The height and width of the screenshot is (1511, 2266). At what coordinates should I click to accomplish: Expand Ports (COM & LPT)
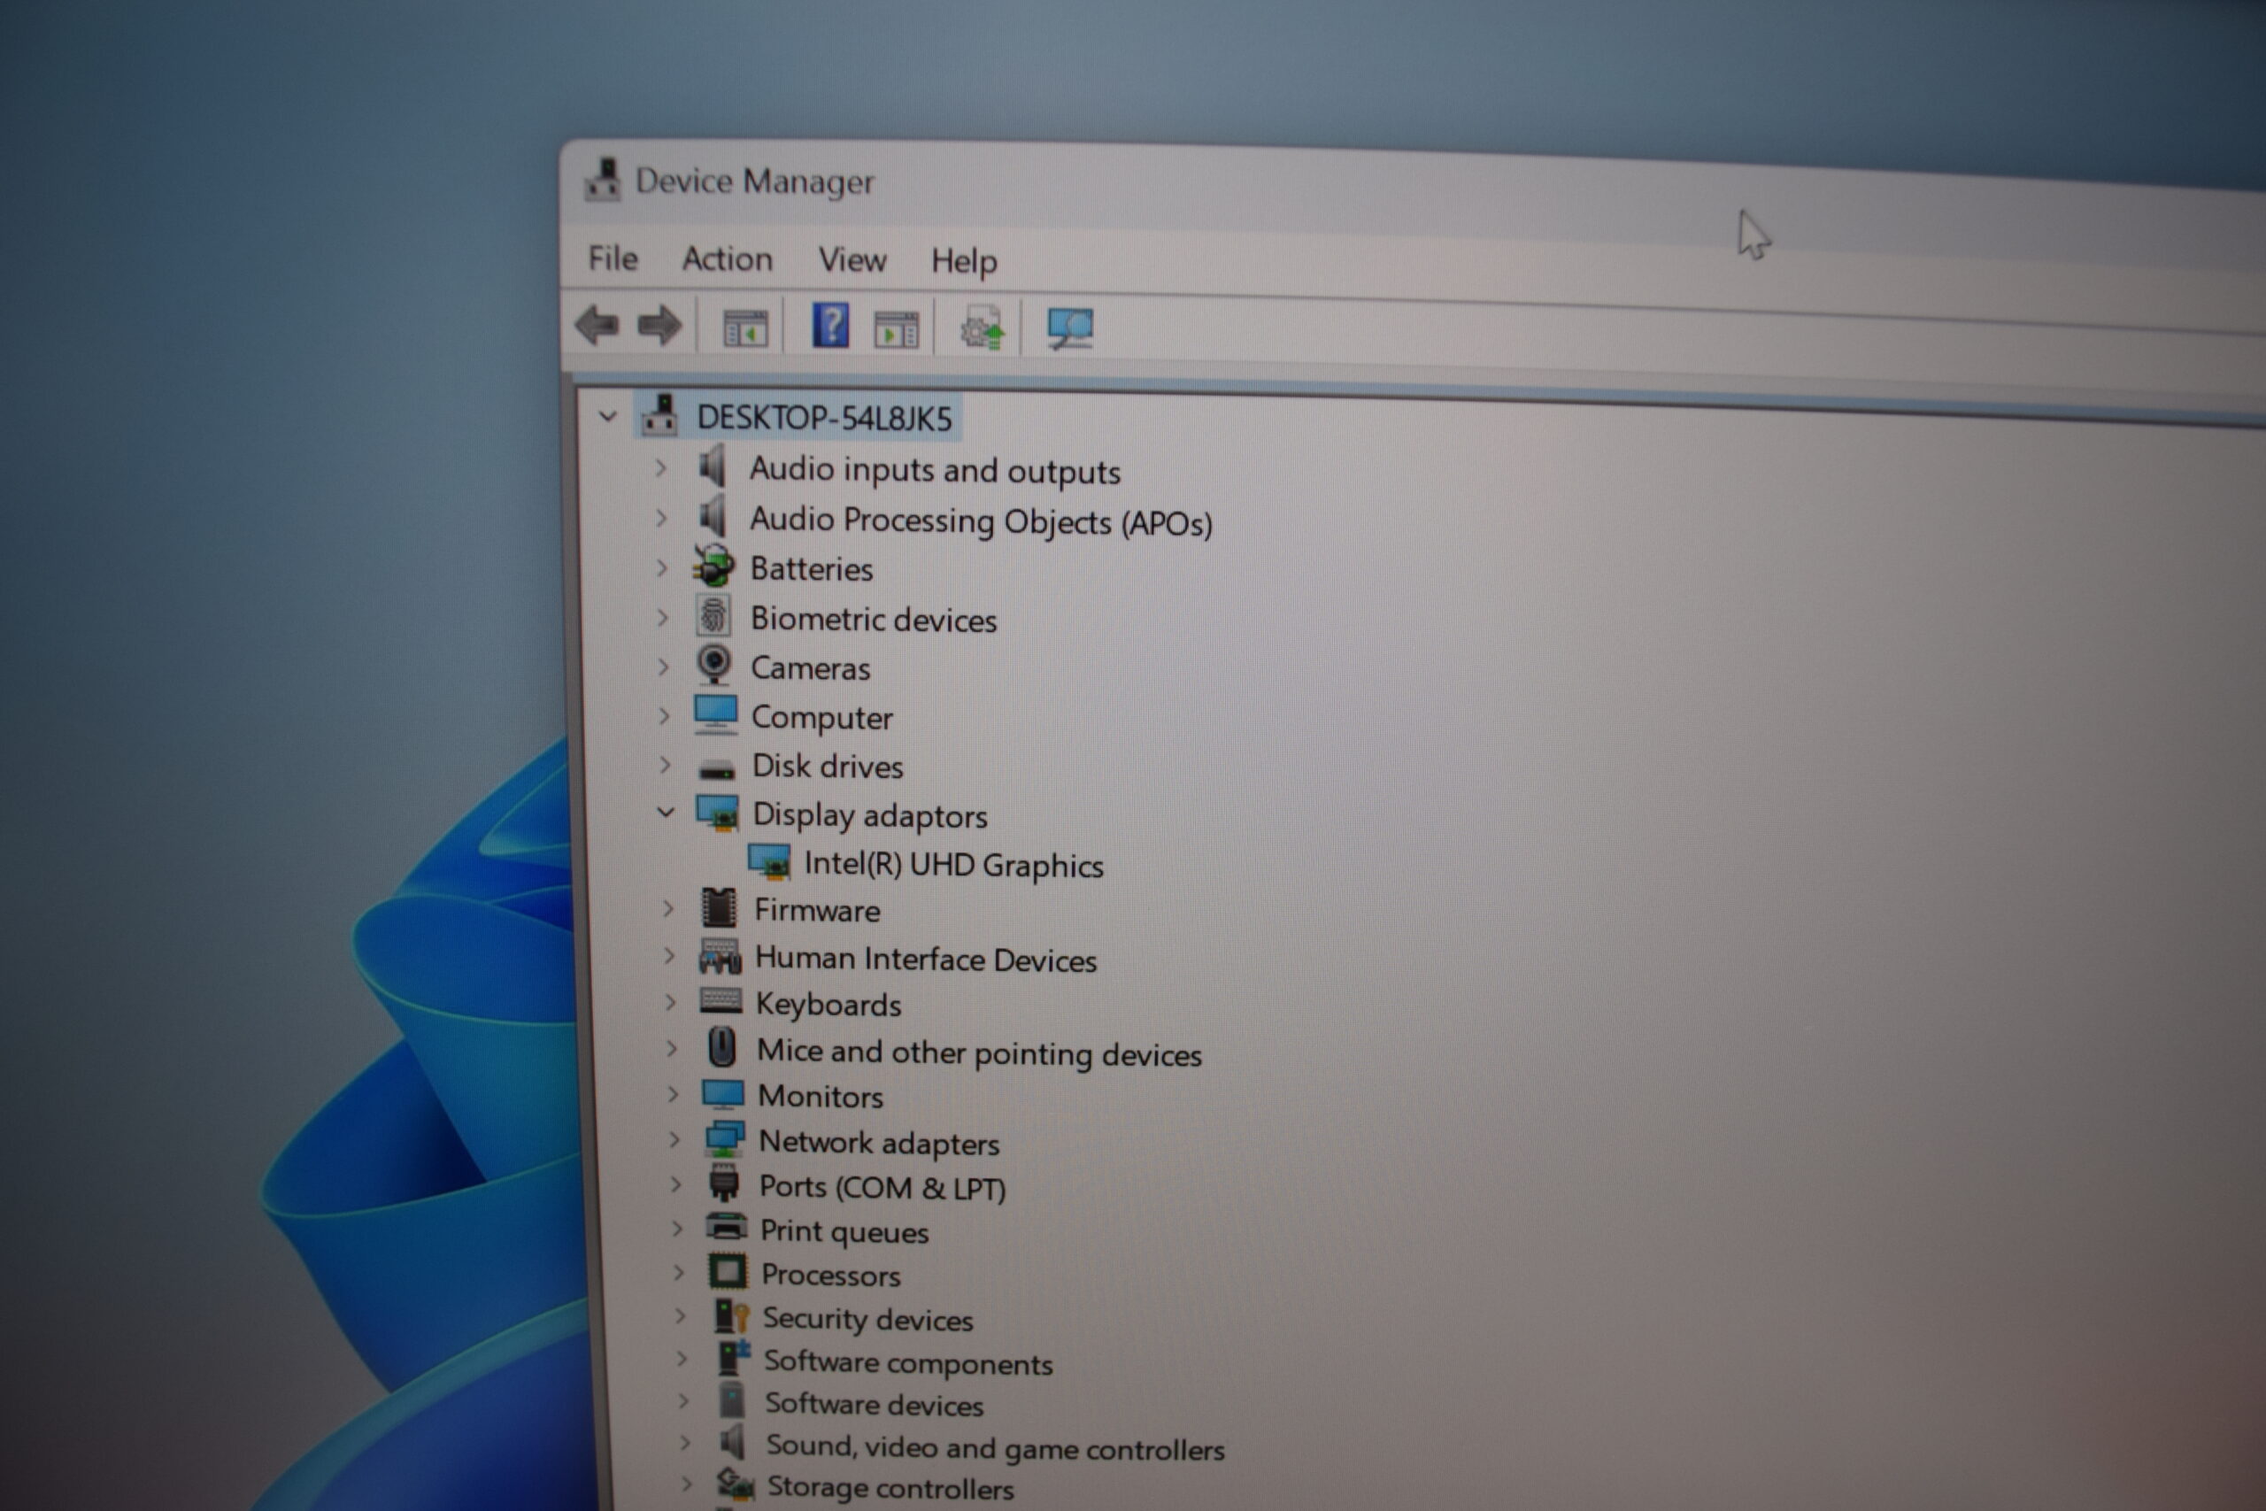675,1184
